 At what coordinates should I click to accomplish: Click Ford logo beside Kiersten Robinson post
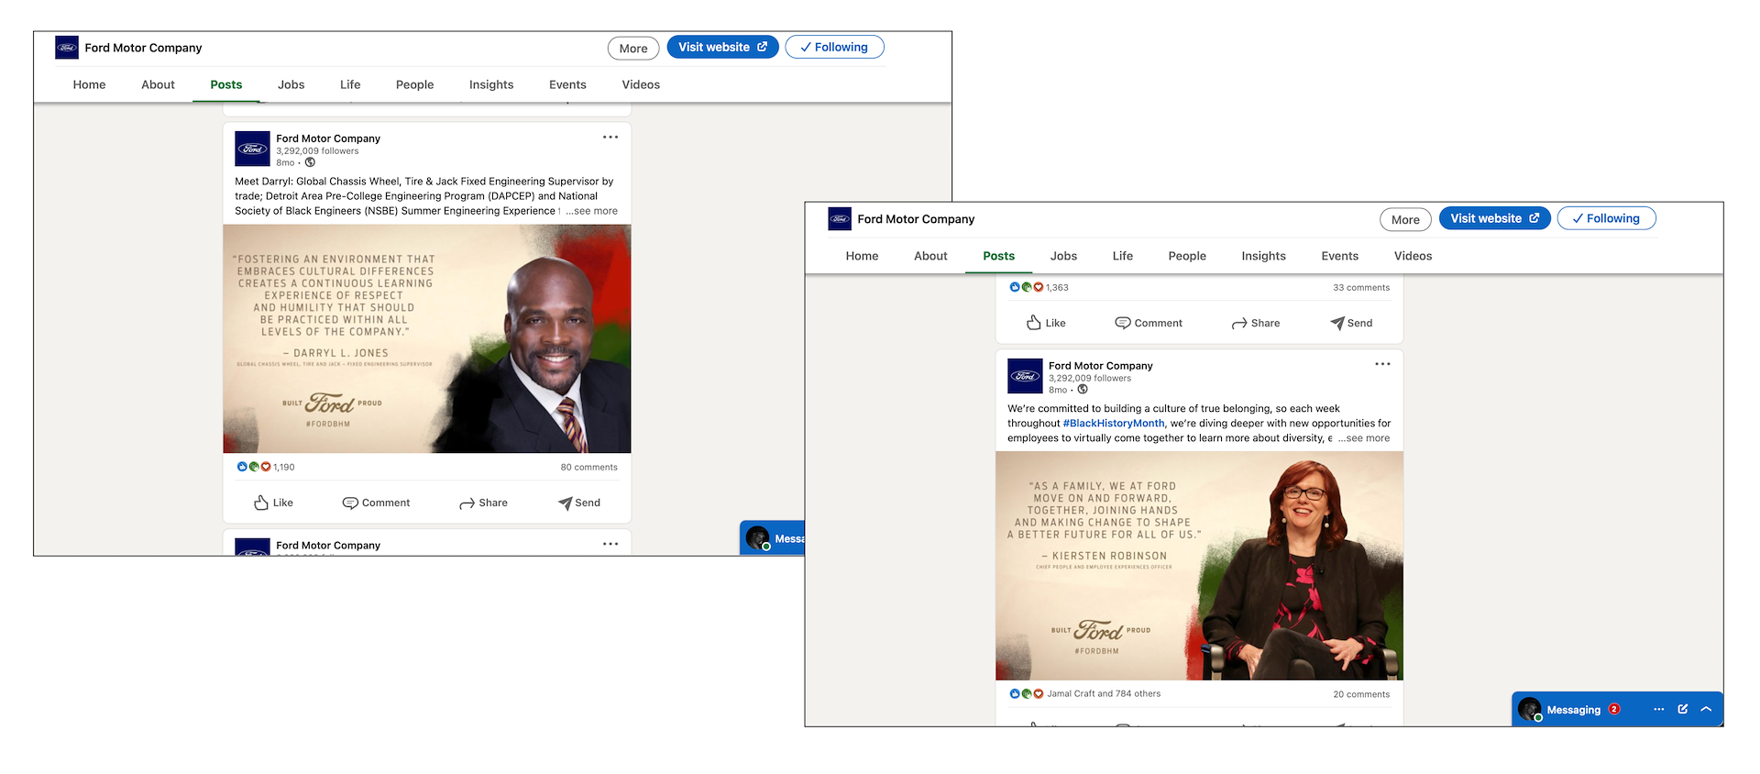[x=1025, y=376]
